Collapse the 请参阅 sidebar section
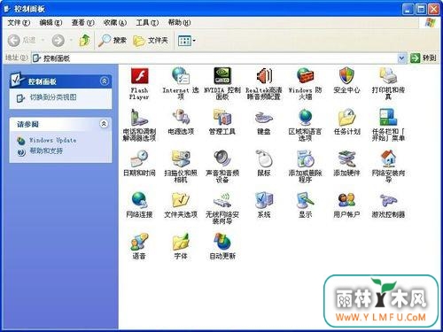Viewport: 443px width, 332px height. [x=104, y=124]
